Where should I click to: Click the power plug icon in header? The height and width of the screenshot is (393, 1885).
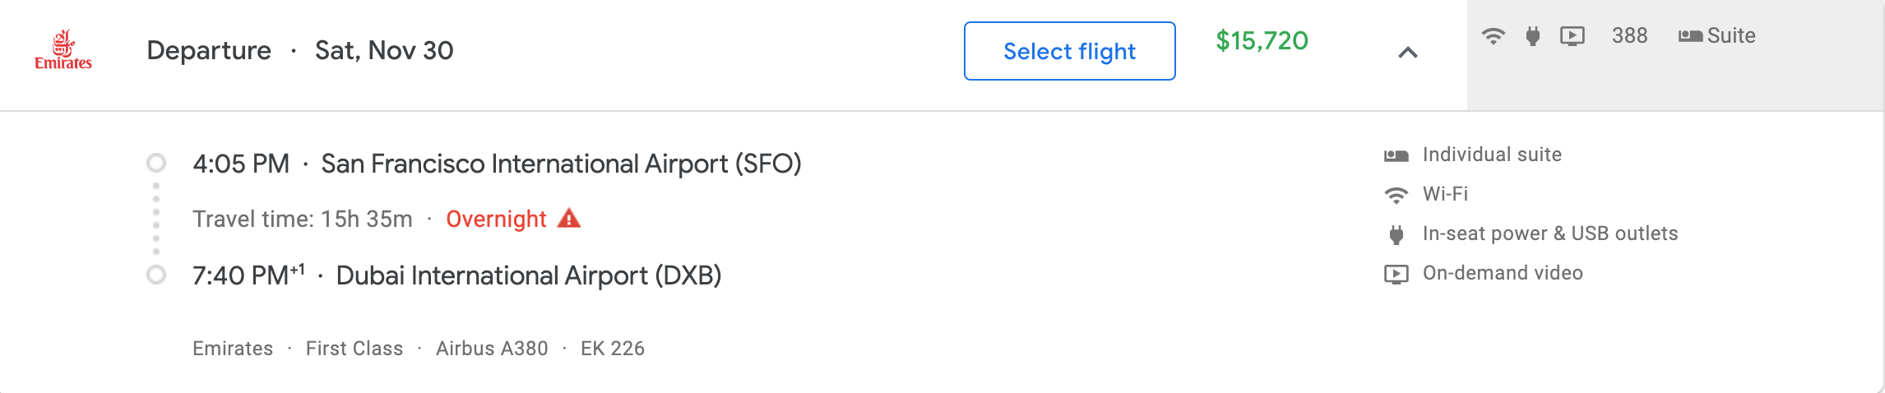(1532, 36)
